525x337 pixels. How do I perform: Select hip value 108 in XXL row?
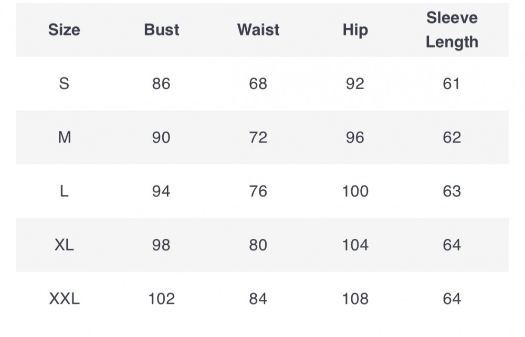[x=355, y=299]
